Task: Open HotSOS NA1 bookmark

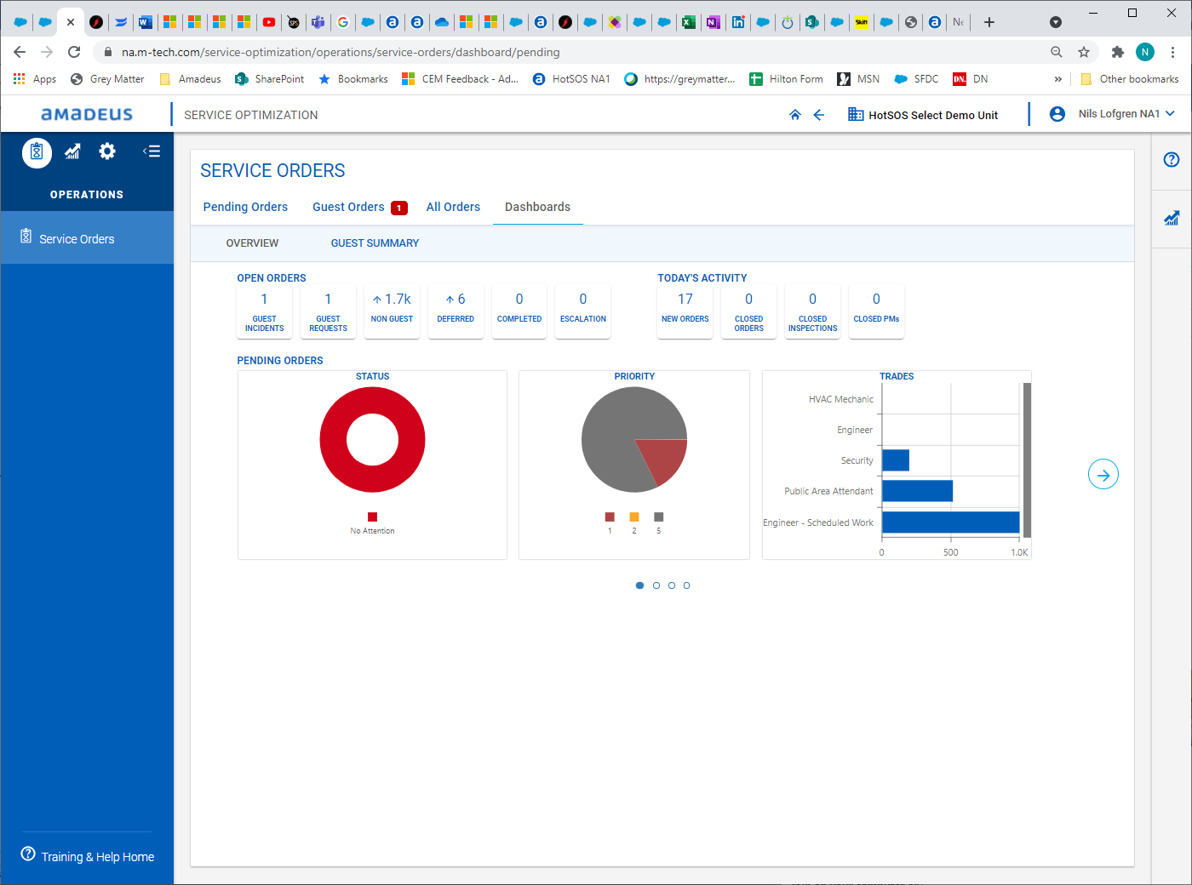Action: pyautogui.click(x=571, y=79)
